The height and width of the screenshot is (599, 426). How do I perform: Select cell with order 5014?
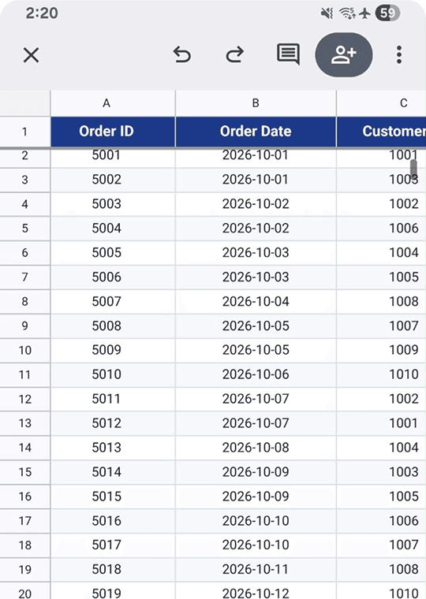pos(113,473)
